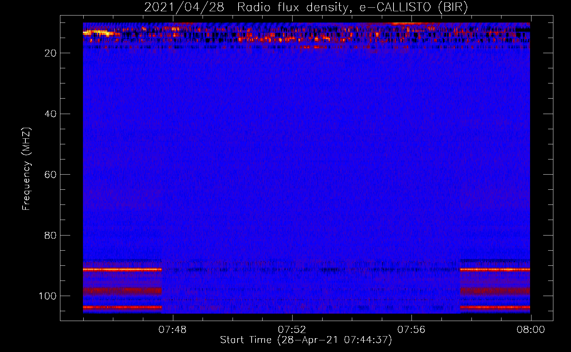Click the 07:48 time tick label
Viewport: 571px width, 352px height.
[172, 330]
